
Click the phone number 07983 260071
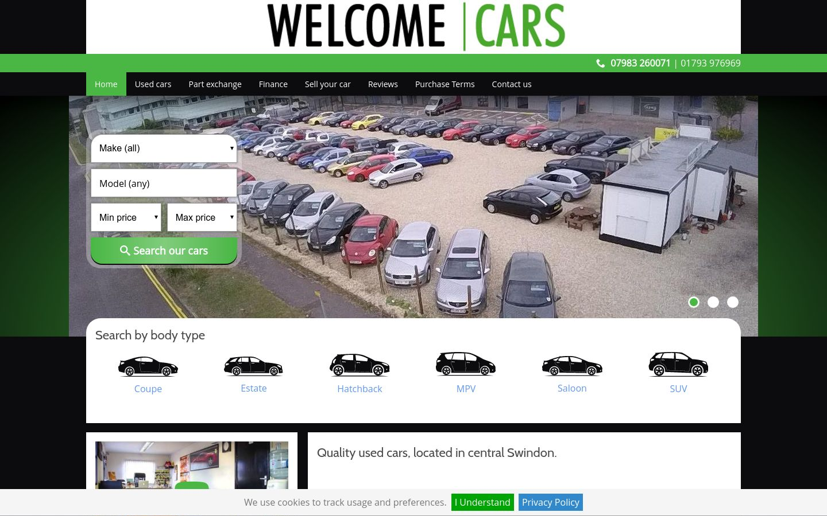coord(640,63)
